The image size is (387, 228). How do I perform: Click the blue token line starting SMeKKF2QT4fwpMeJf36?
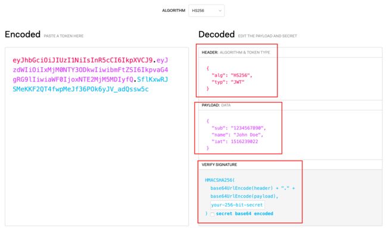click(x=81, y=89)
